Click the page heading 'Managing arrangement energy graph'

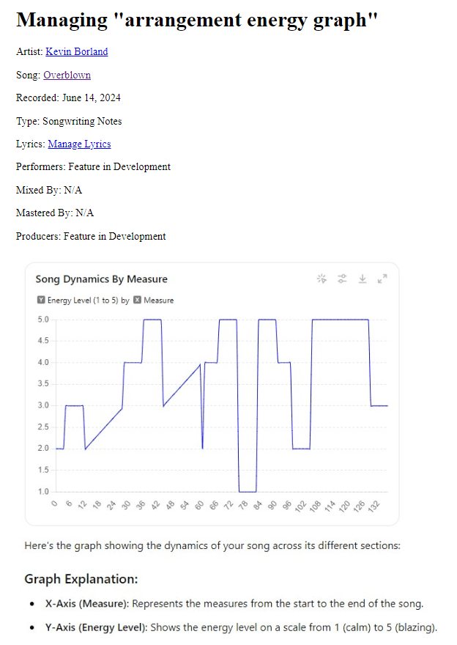click(x=197, y=20)
